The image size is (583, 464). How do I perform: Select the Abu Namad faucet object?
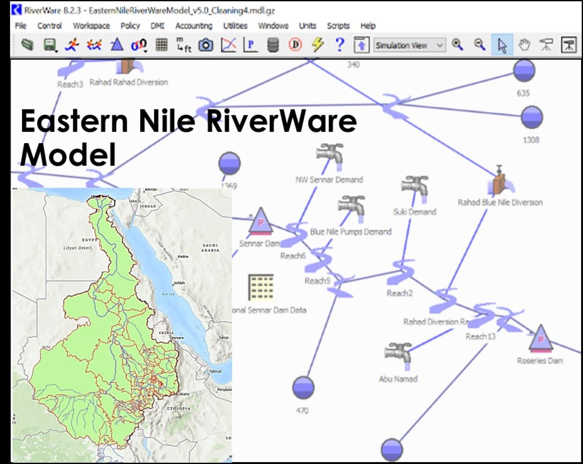pos(398,356)
